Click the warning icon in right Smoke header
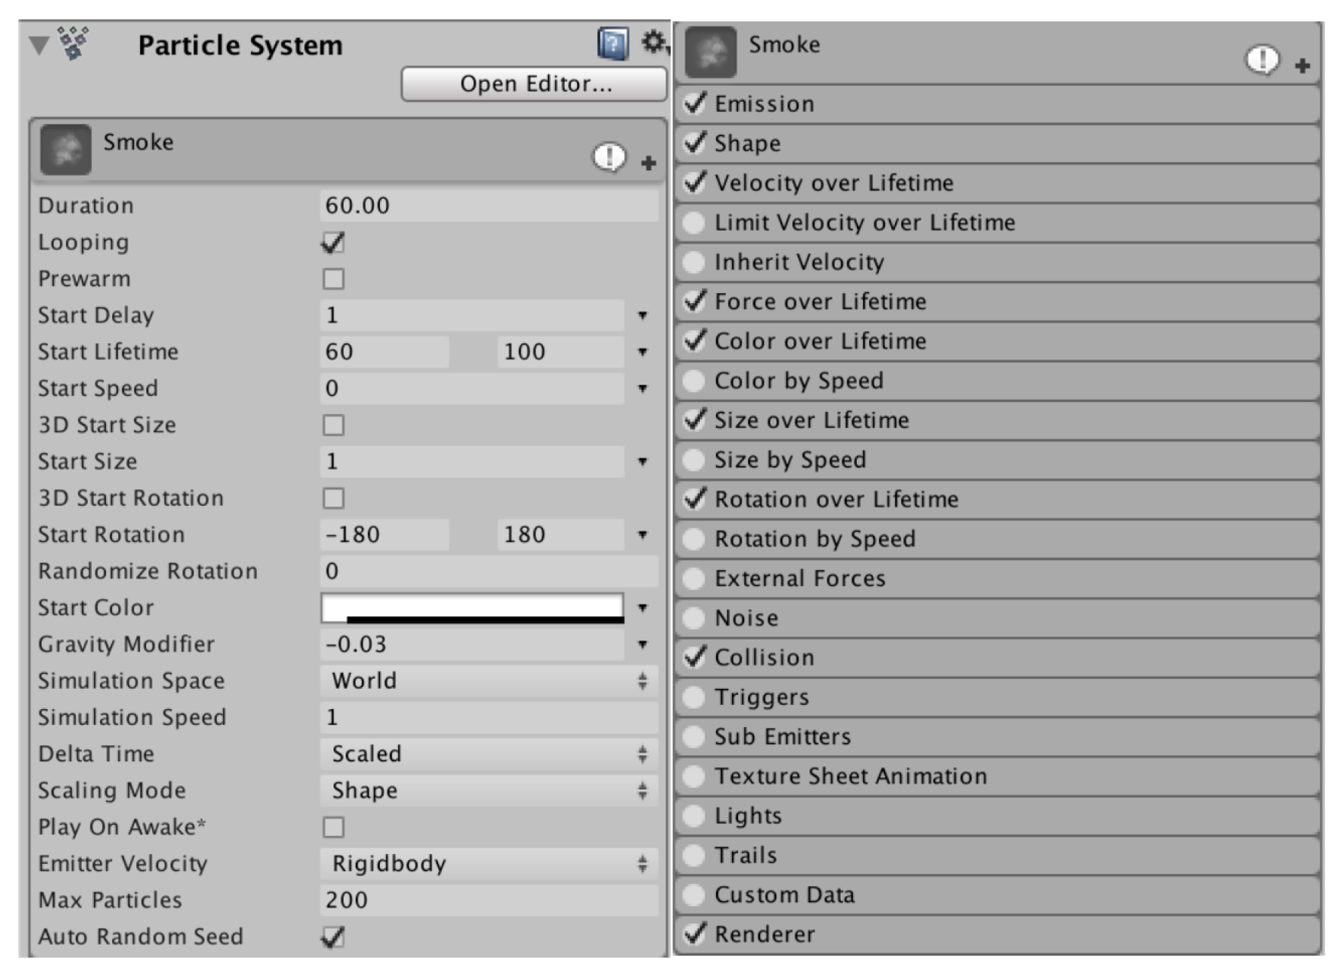This screenshot has width=1342, height=972. 1262,60
